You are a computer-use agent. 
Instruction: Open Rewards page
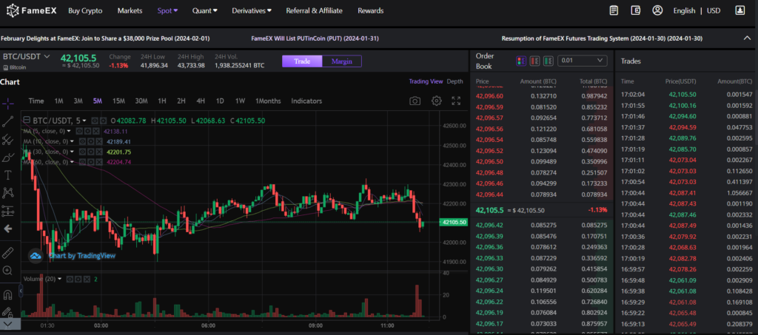tap(370, 10)
